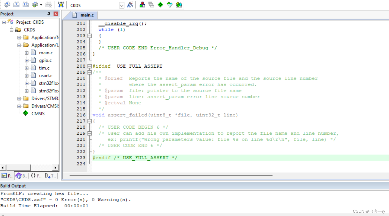389x216 pixels.
Task: Switch to the T.. Templates tab
Action: tap(50, 176)
